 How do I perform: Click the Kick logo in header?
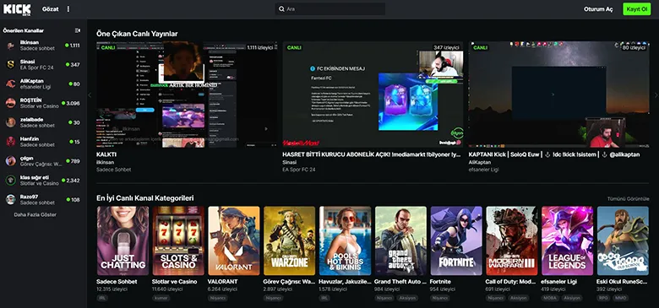click(17, 9)
